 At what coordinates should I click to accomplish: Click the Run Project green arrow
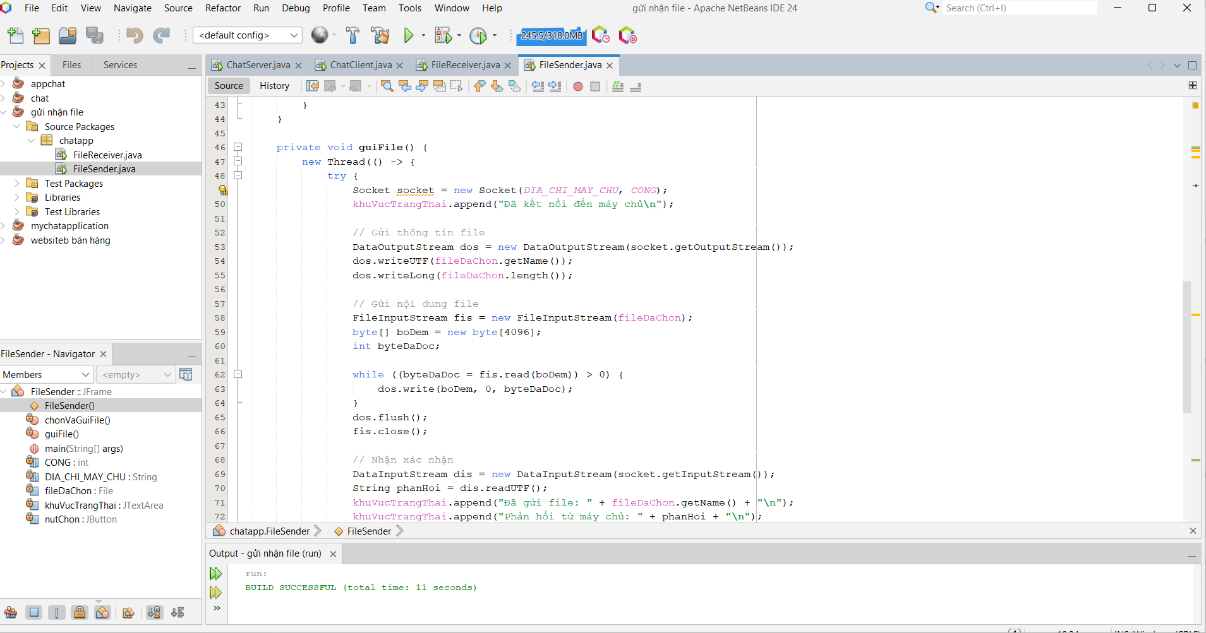coord(409,36)
